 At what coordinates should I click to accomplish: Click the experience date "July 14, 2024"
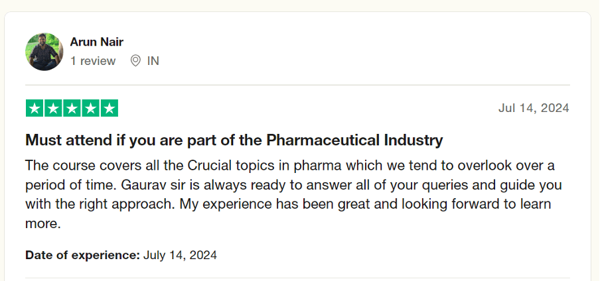click(x=180, y=254)
